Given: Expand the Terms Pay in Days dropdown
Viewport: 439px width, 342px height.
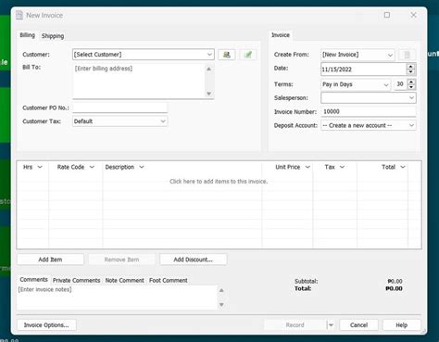Looking at the screenshot, I should click(386, 84).
